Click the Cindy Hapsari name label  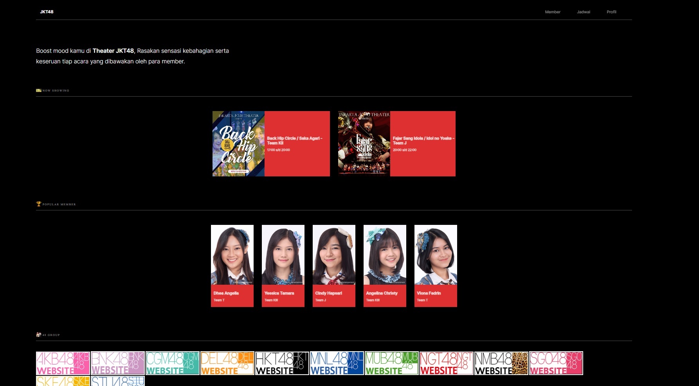[x=328, y=293]
